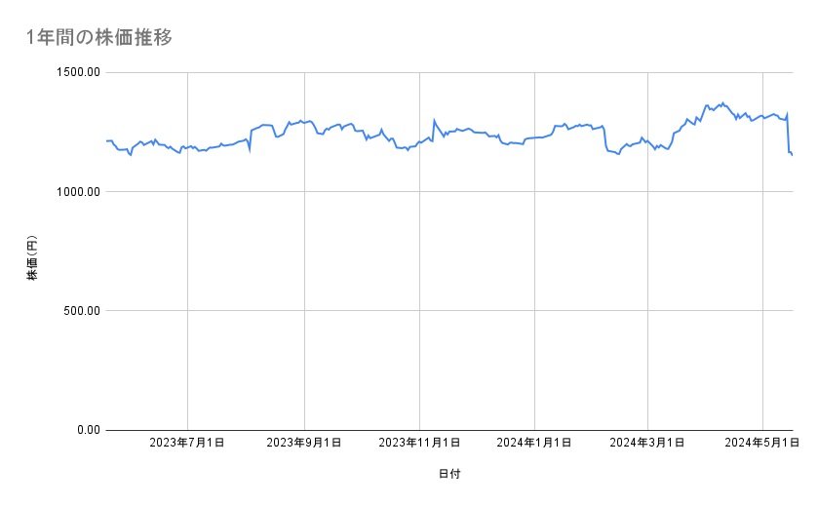Image resolution: width=818 pixels, height=506 pixels.
Task: Click the 500.00 y-axis label
Action: pyautogui.click(x=80, y=311)
